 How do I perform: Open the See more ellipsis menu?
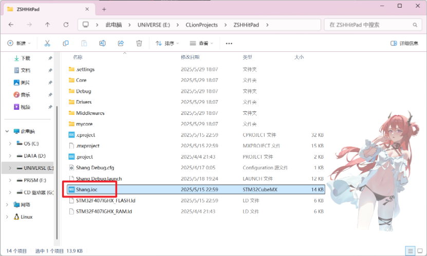pyautogui.click(x=229, y=44)
